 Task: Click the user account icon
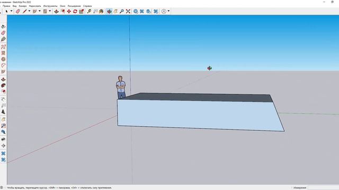(164, 11)
